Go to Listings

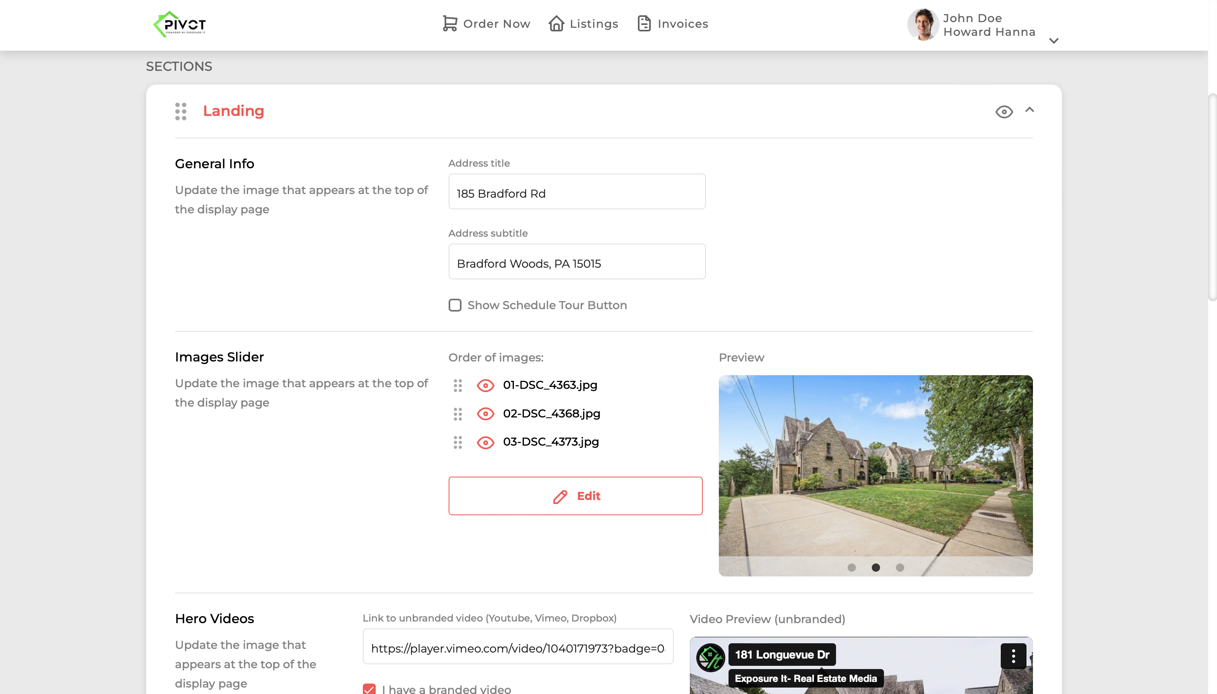coord(584,24)
